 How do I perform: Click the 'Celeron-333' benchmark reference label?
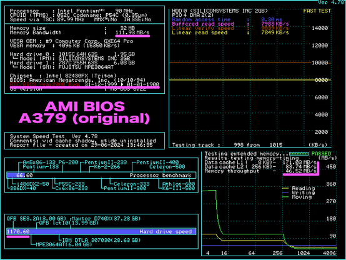tap(132, 184)
